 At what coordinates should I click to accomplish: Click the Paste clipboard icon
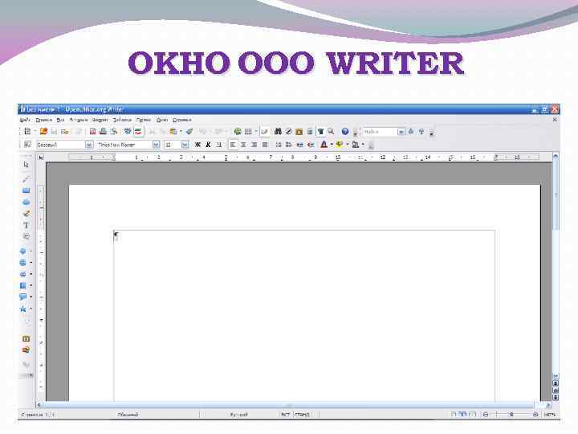point(173,131)
